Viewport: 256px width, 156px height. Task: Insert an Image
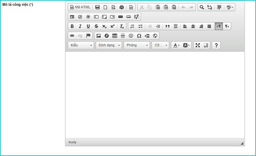pyautogui.click(x=98, y=36)
